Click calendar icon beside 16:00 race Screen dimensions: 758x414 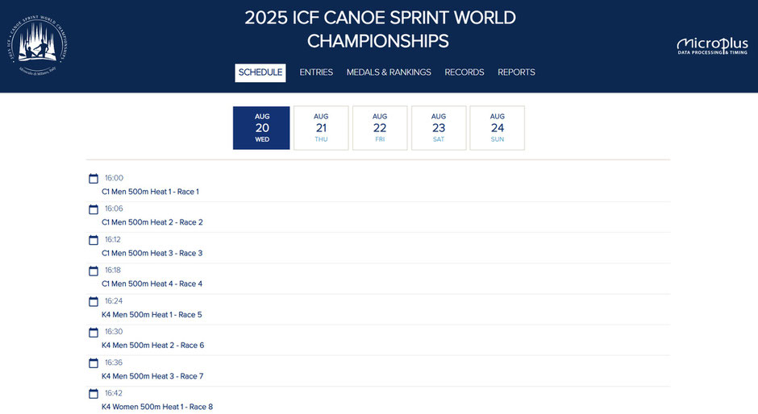(94, 179)
